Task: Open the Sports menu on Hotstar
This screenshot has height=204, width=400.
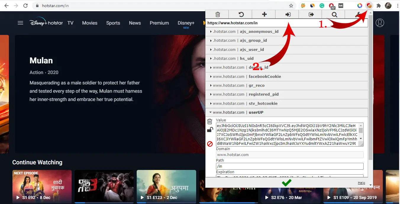Action: point(113,23)
